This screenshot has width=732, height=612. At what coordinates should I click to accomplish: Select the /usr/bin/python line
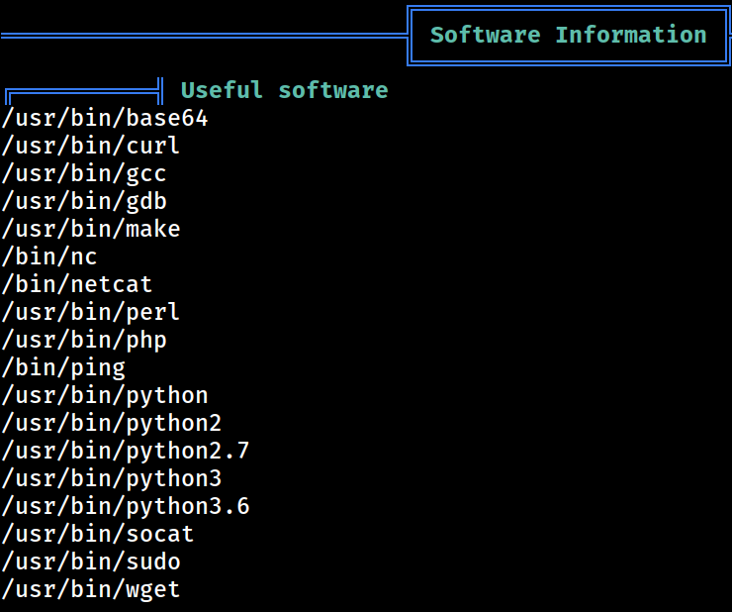point(105,395)
